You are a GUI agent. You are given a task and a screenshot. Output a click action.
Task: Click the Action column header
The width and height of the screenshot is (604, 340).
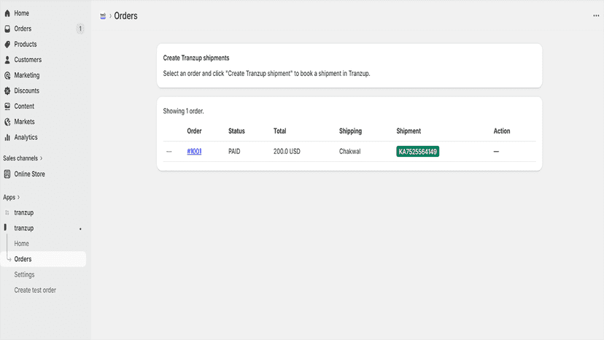pos(502,131)
